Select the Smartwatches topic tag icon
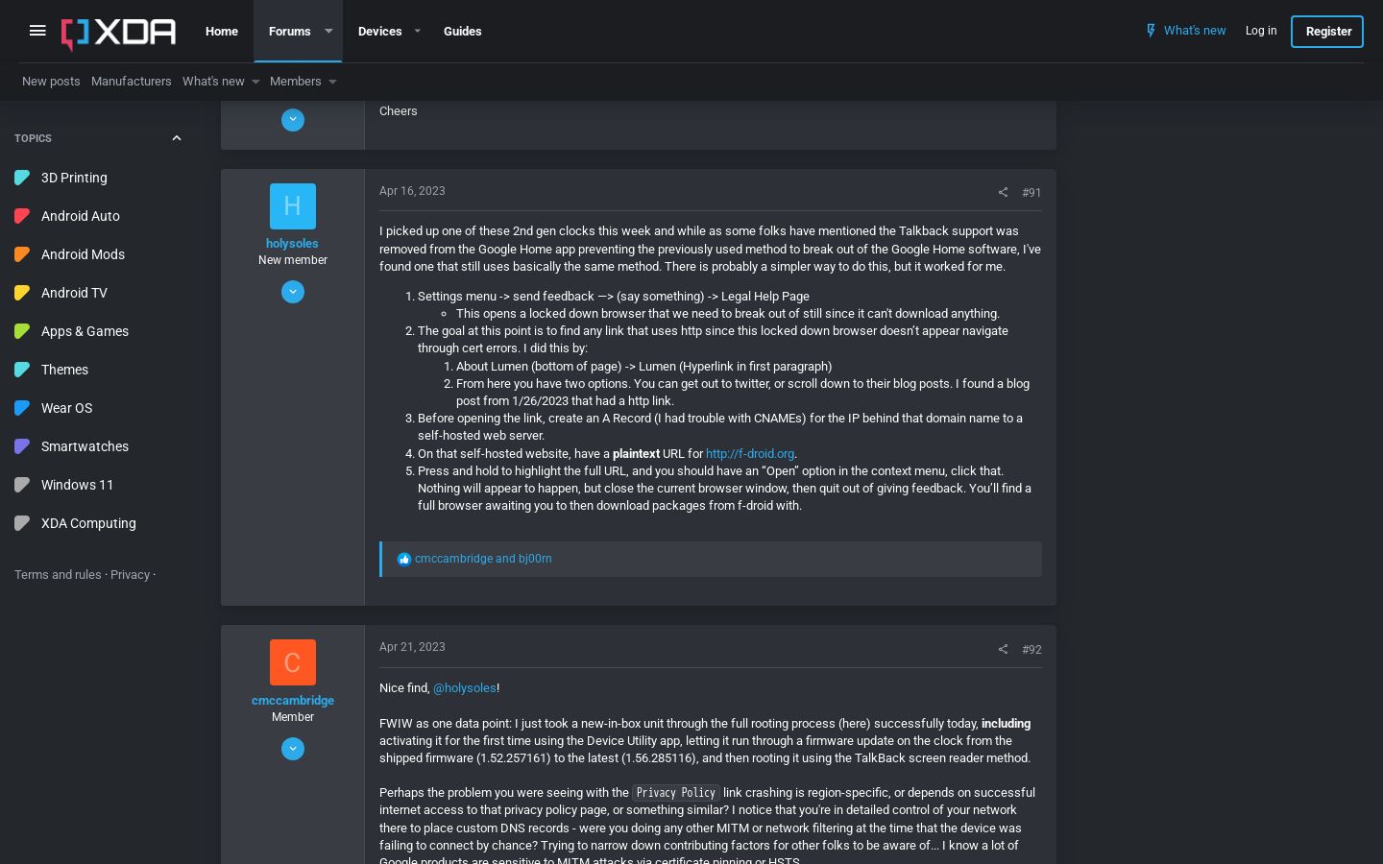This screenshot has width=1383, height=864. [23, 446]
